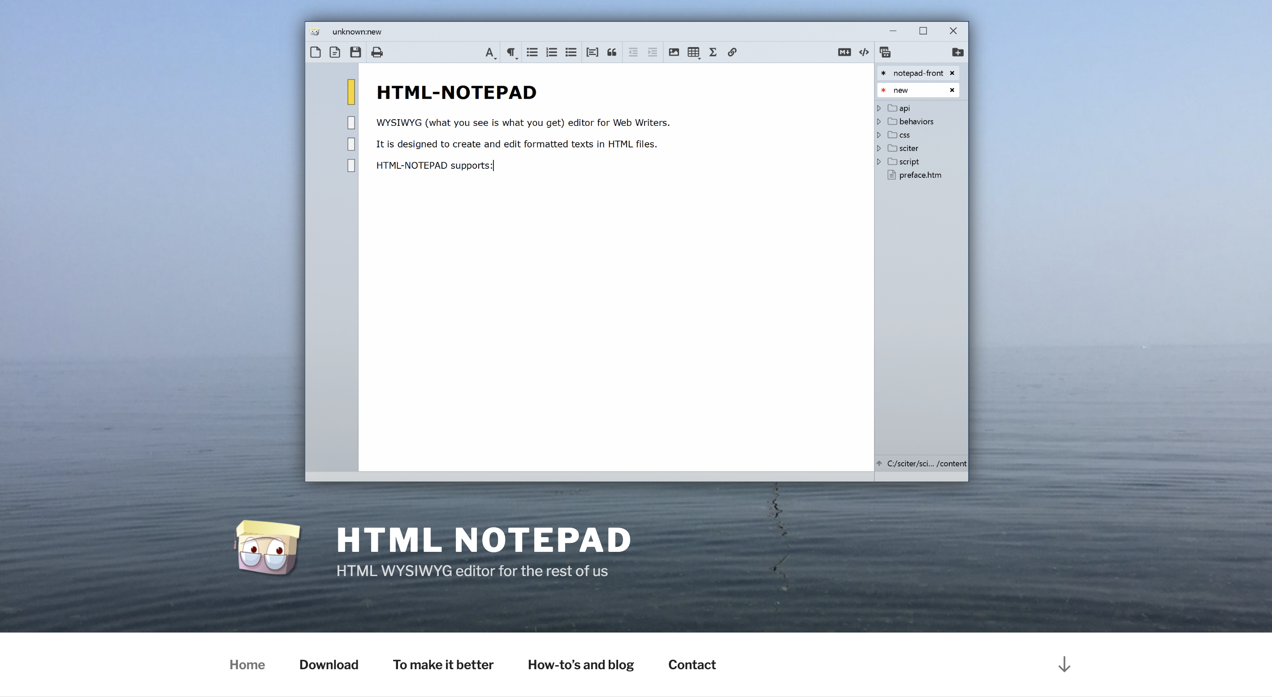Go to How-to's and blog
The width and height of the screenshot is (1272, 697).
tap(580, 664)
